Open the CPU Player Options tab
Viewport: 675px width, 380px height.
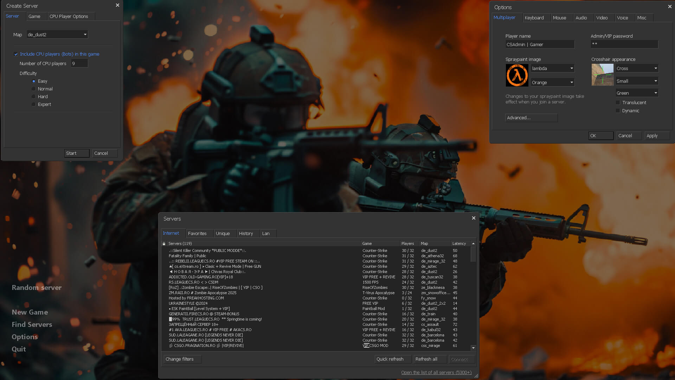[71, 17]
